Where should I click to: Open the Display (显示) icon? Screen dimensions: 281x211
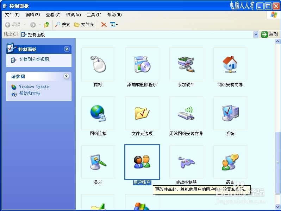[x=98, y=162]
